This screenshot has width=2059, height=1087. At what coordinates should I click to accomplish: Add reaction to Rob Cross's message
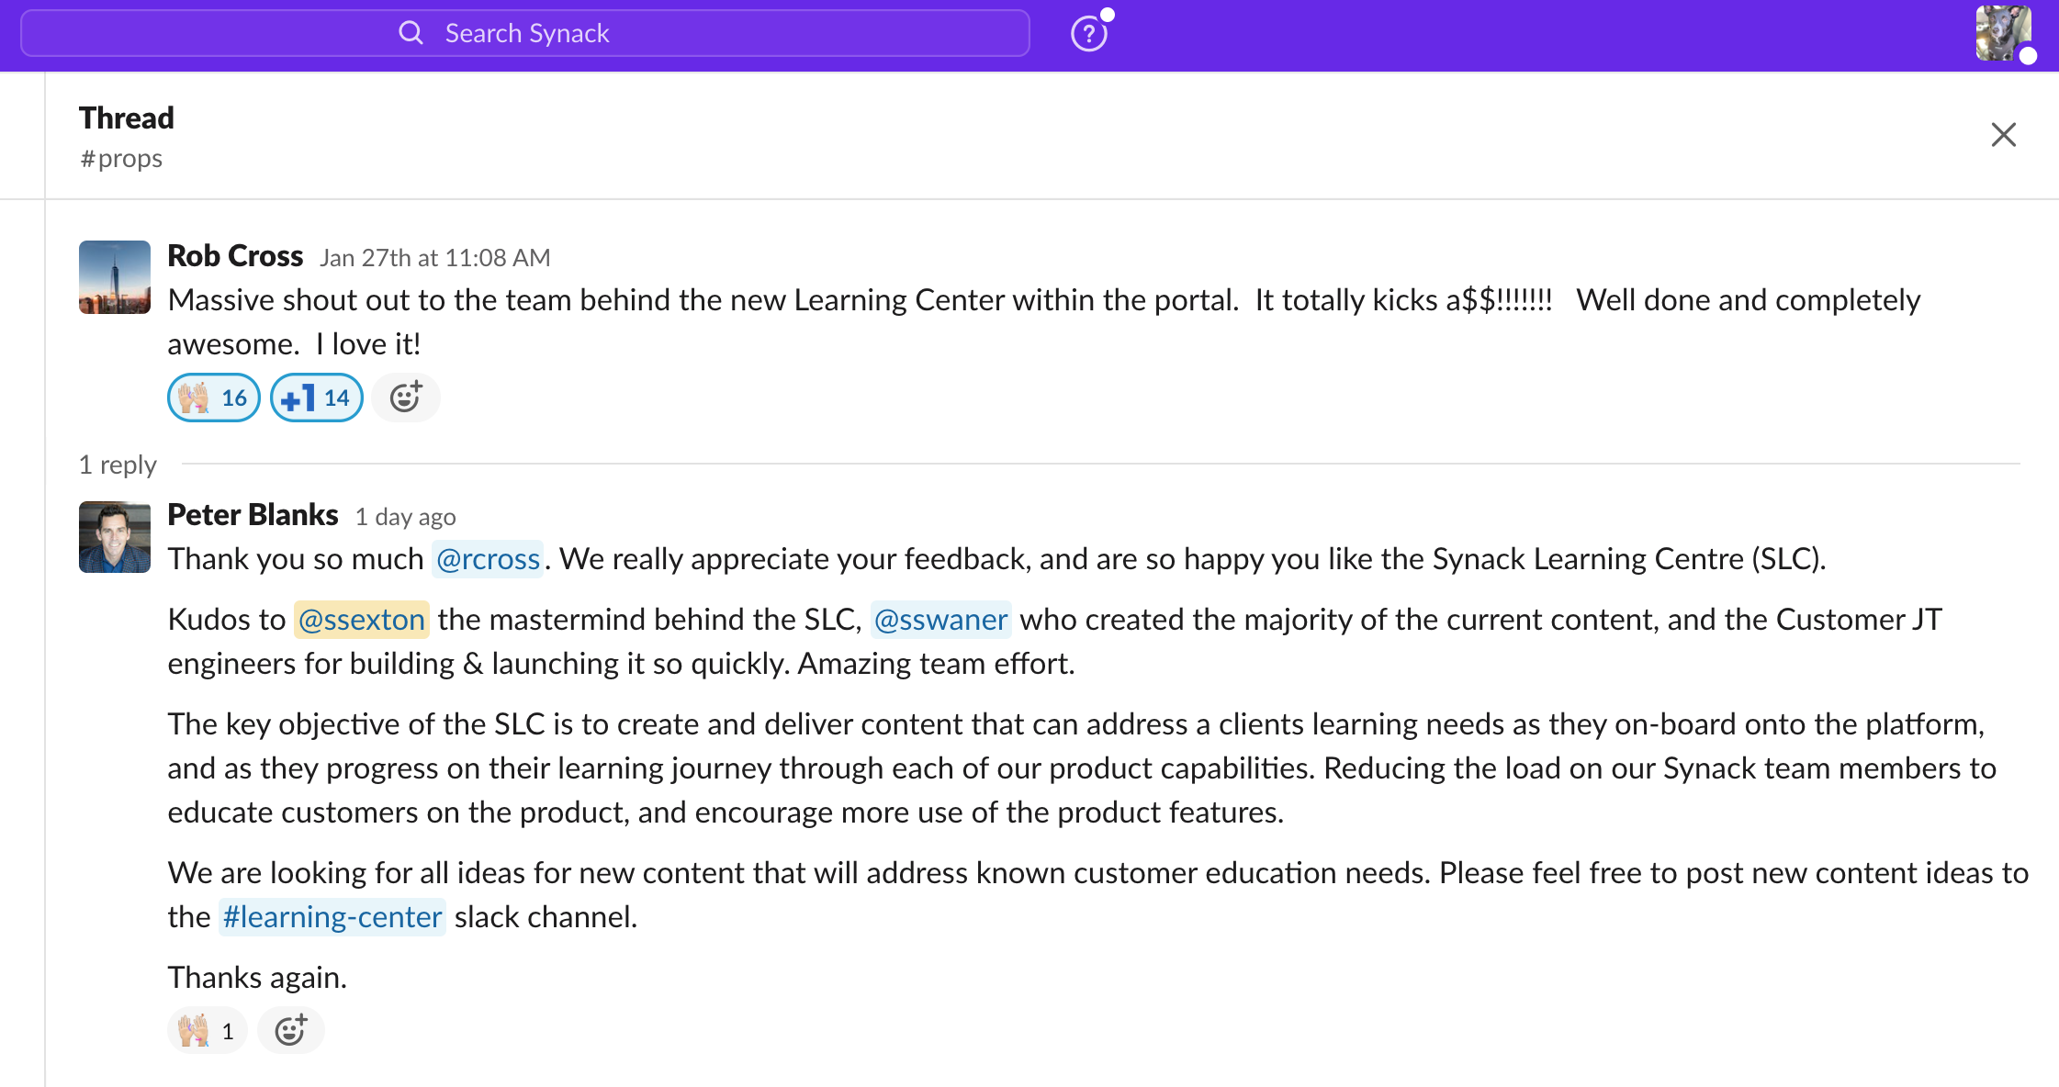(405, 398)
